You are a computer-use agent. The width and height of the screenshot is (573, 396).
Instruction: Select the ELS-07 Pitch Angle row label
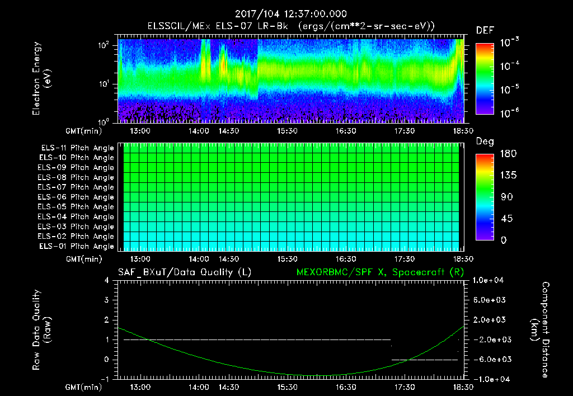[x=76, y=187]
